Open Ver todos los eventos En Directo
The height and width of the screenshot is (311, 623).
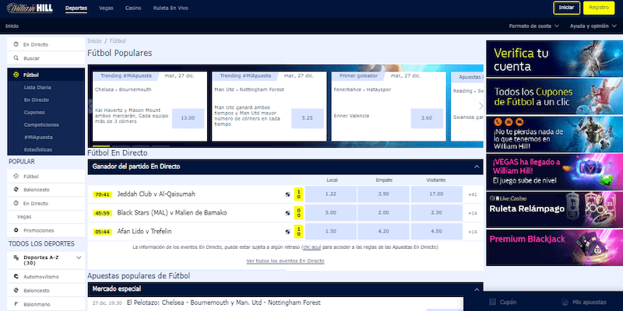point(285,261)
